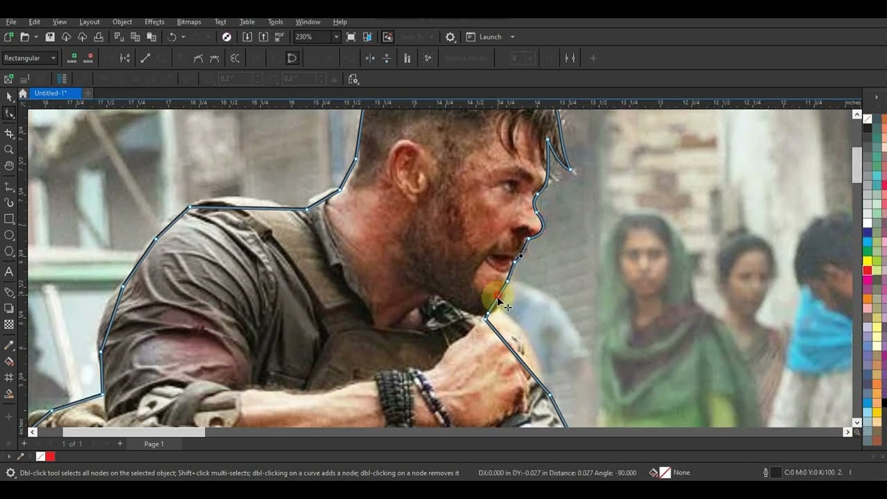Click the Undo button

[x=172, y=37]
